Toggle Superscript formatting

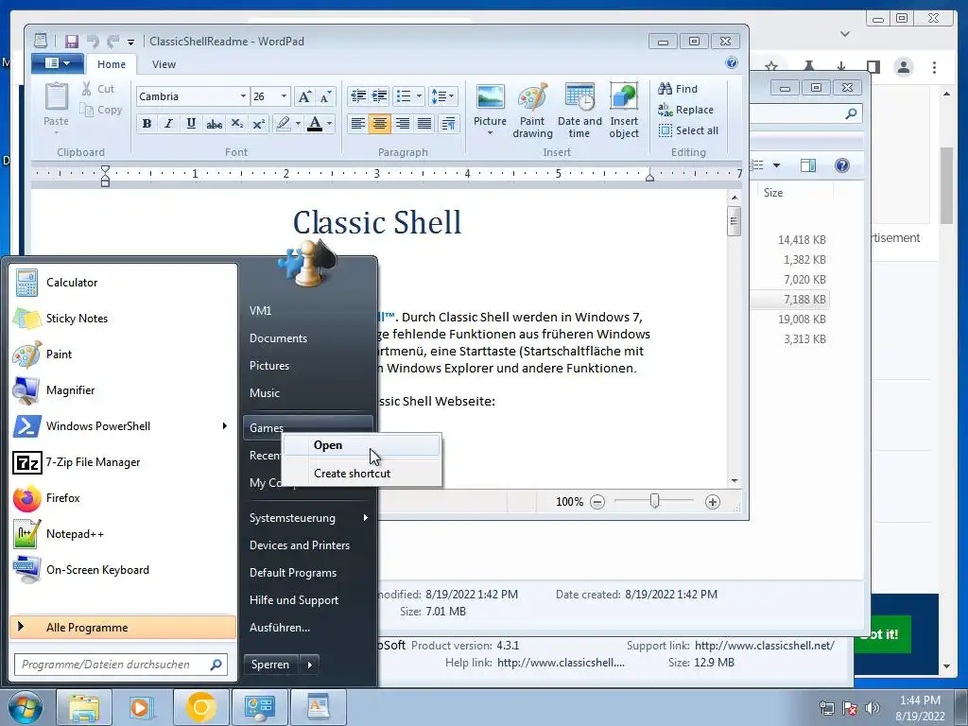pyautogui.click(x=259, y=124)
